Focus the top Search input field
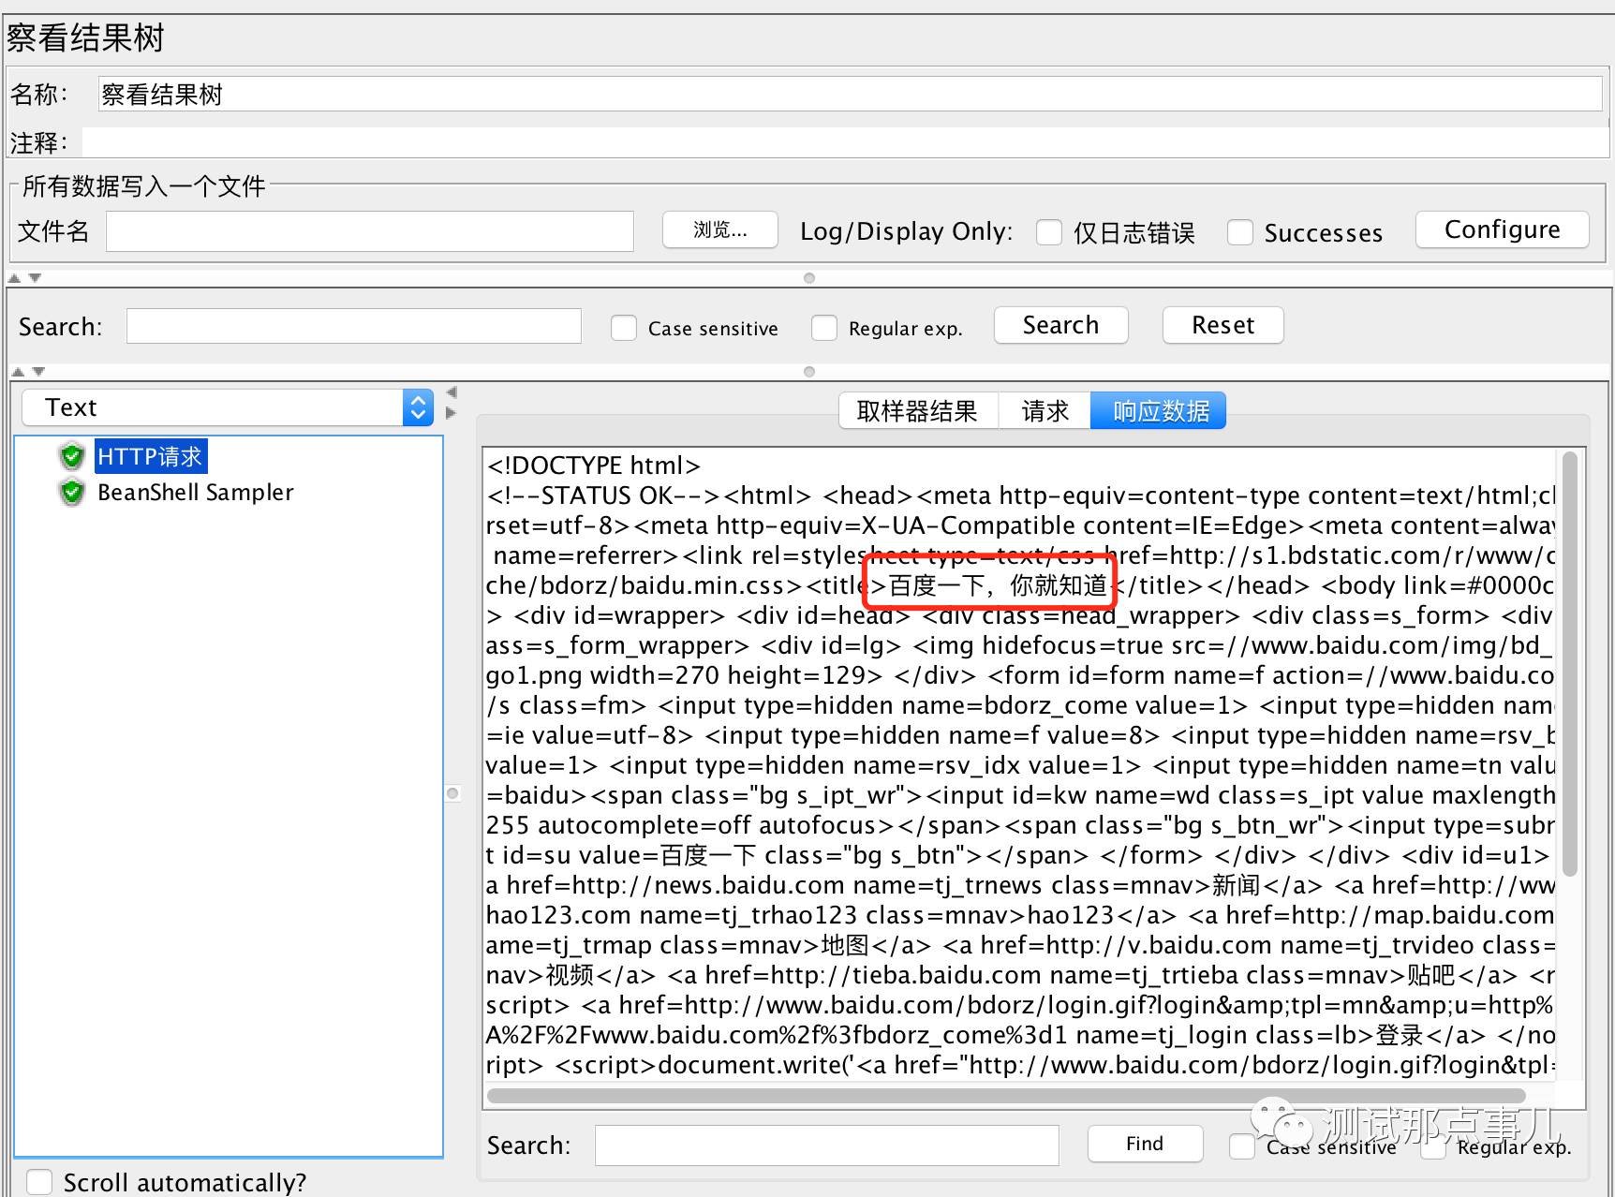This screenshot has width=1615, height=1197. (354, 326)
